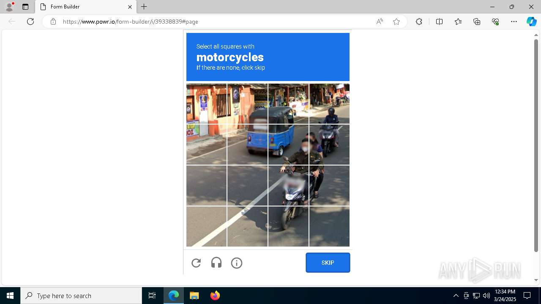Open the Copilot sidebar icon
This screenshot has width=541, height=304.
click(531, 22)
